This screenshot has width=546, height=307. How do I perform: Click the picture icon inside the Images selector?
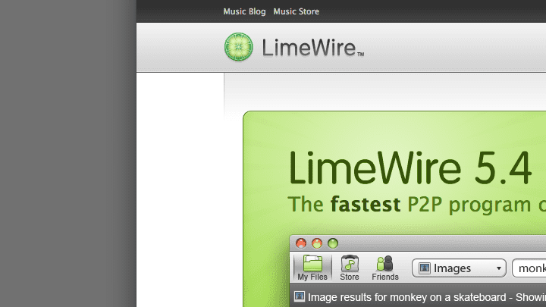(x=425, y=268)
